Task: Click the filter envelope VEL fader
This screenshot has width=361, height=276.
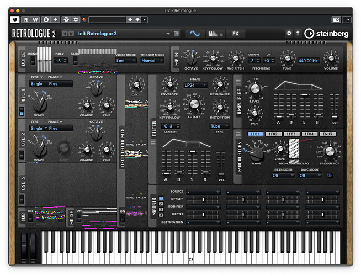Action: tap(221, 163)
